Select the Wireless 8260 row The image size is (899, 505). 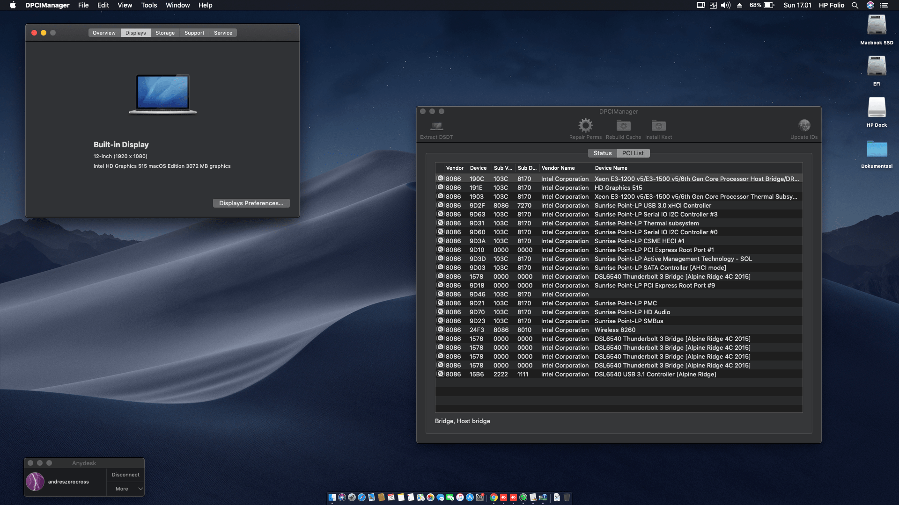click(x=619, y=330)
